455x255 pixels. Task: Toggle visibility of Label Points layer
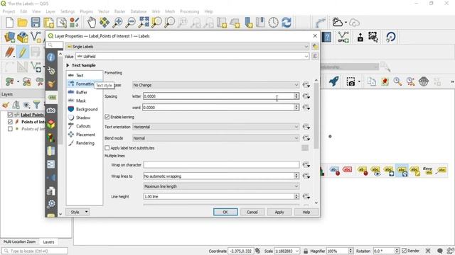[x=10, y=115]
